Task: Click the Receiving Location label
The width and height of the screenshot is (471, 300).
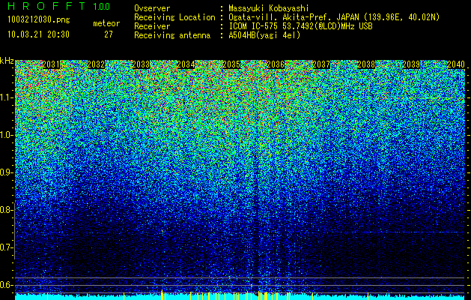Action: pyautogui.click(x=174, y=17)
